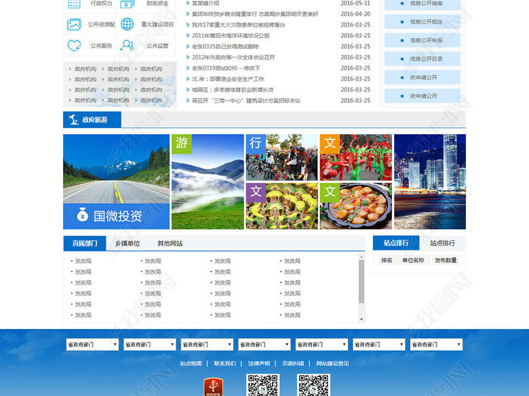Click the list icon beside 行政权力
Screen dimensions: 529x396
(74, 3)
